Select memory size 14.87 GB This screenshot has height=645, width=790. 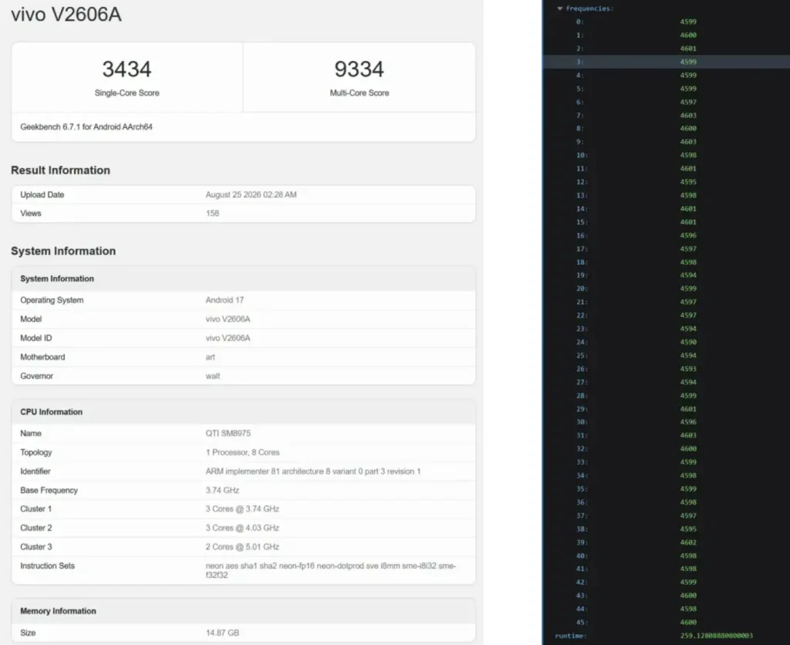tap(222, 633)
